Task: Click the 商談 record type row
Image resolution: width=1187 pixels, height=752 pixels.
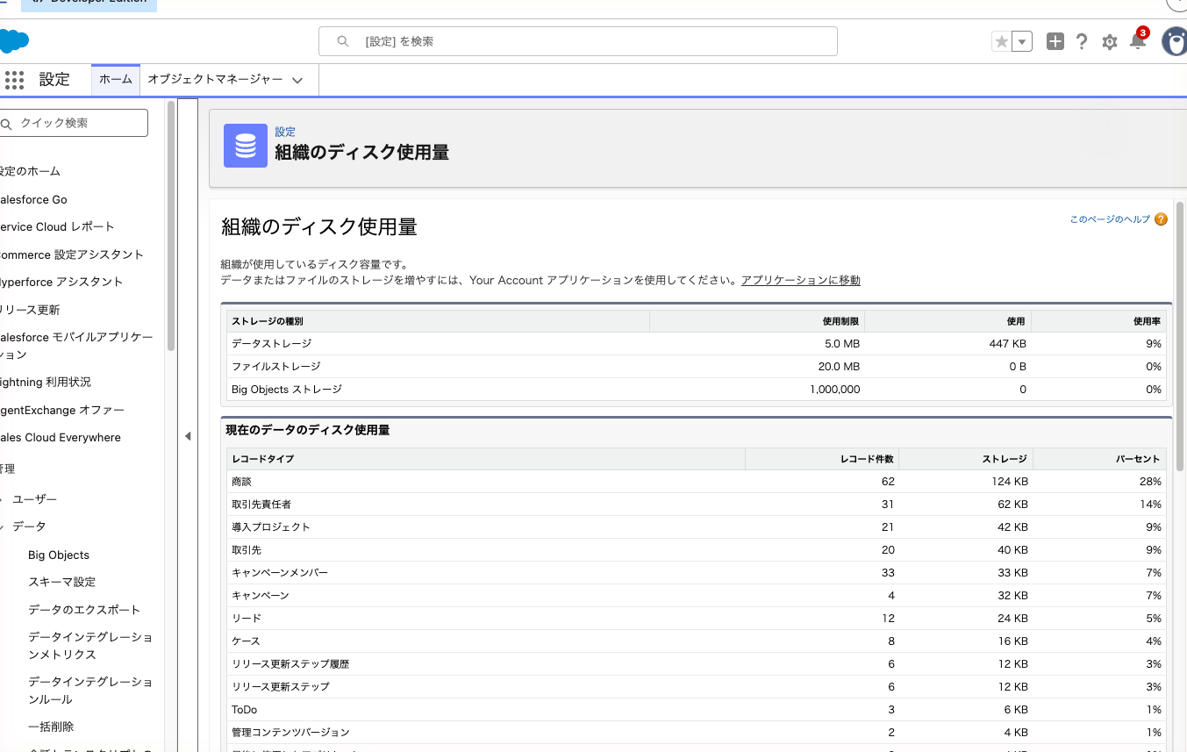Action: coord(696,482)
